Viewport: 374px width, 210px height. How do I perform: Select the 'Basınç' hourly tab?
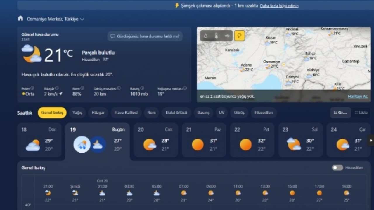click(x=203, y=113)
